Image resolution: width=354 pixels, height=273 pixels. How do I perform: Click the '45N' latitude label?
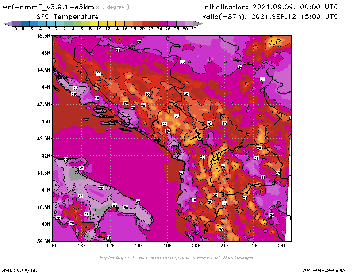(x=46, y=53)
